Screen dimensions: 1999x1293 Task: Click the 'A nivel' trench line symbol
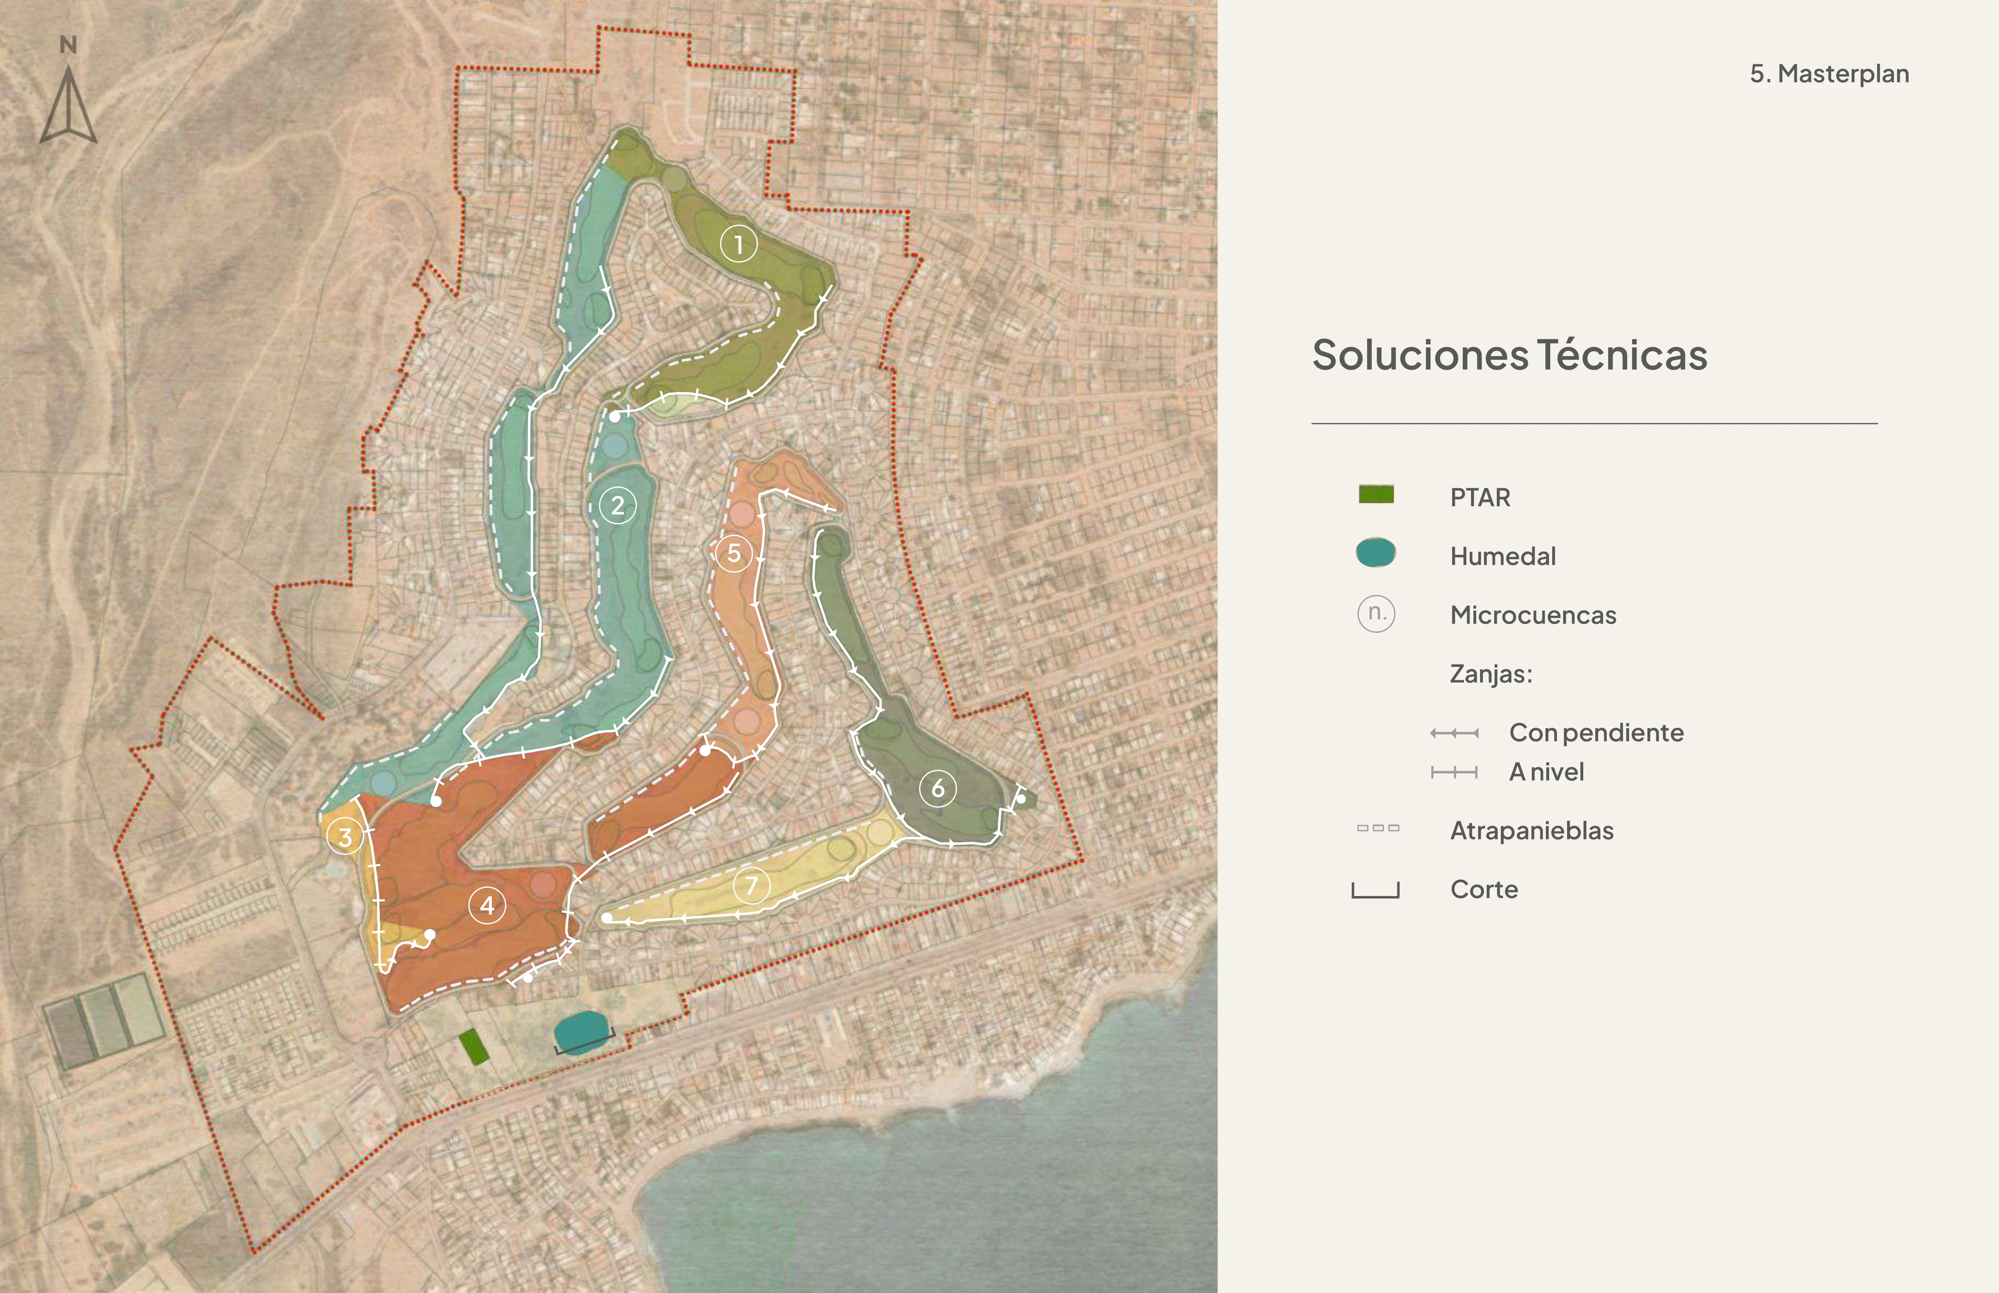tap(1454, 771)
